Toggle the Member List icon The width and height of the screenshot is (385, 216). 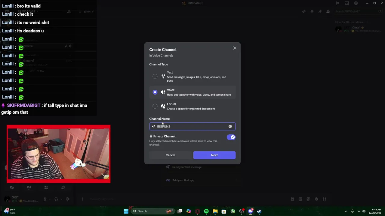tap(328, 11)
